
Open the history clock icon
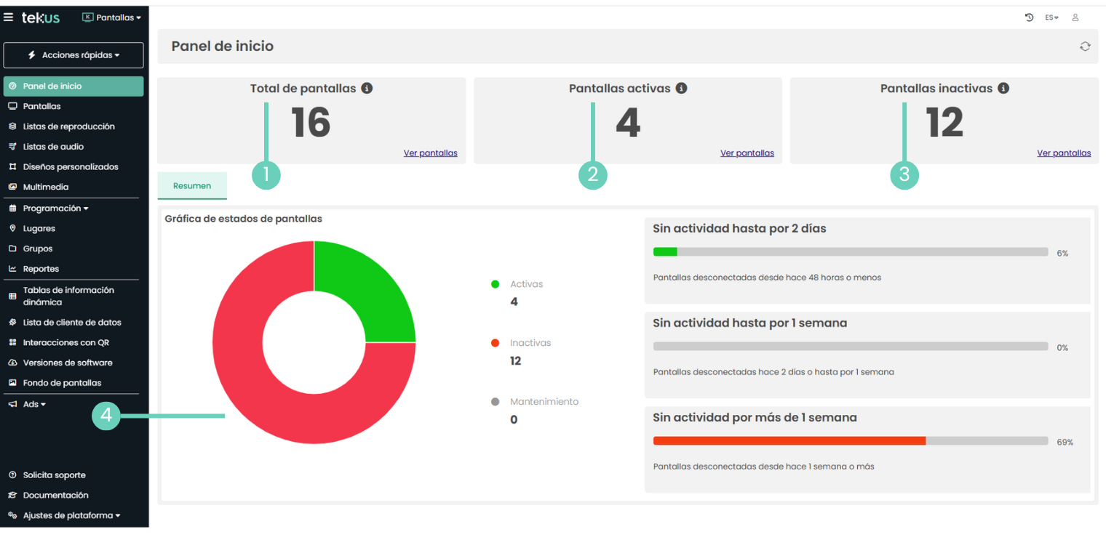point(1029,17)
